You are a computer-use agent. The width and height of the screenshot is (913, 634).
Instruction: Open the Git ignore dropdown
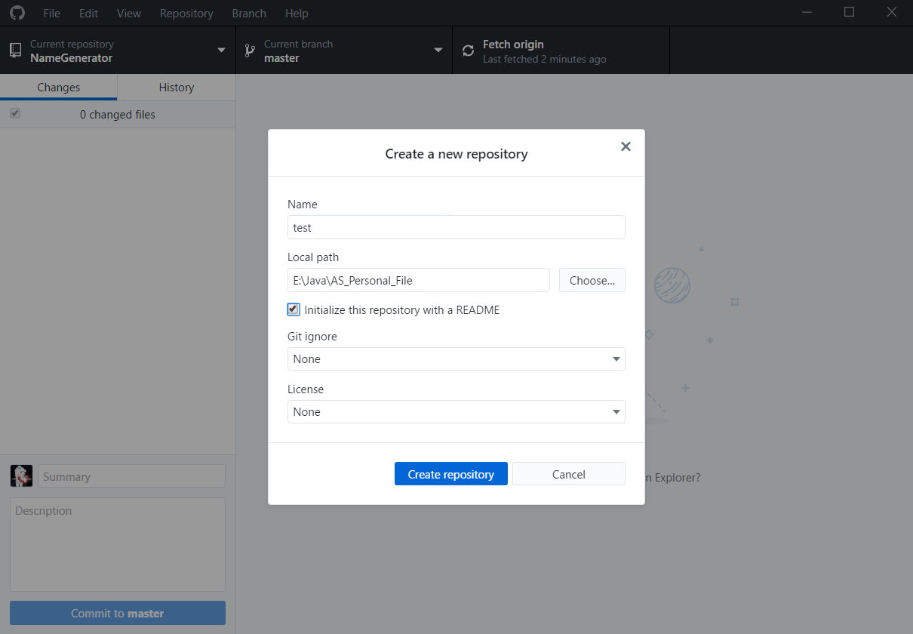(456, 359)
